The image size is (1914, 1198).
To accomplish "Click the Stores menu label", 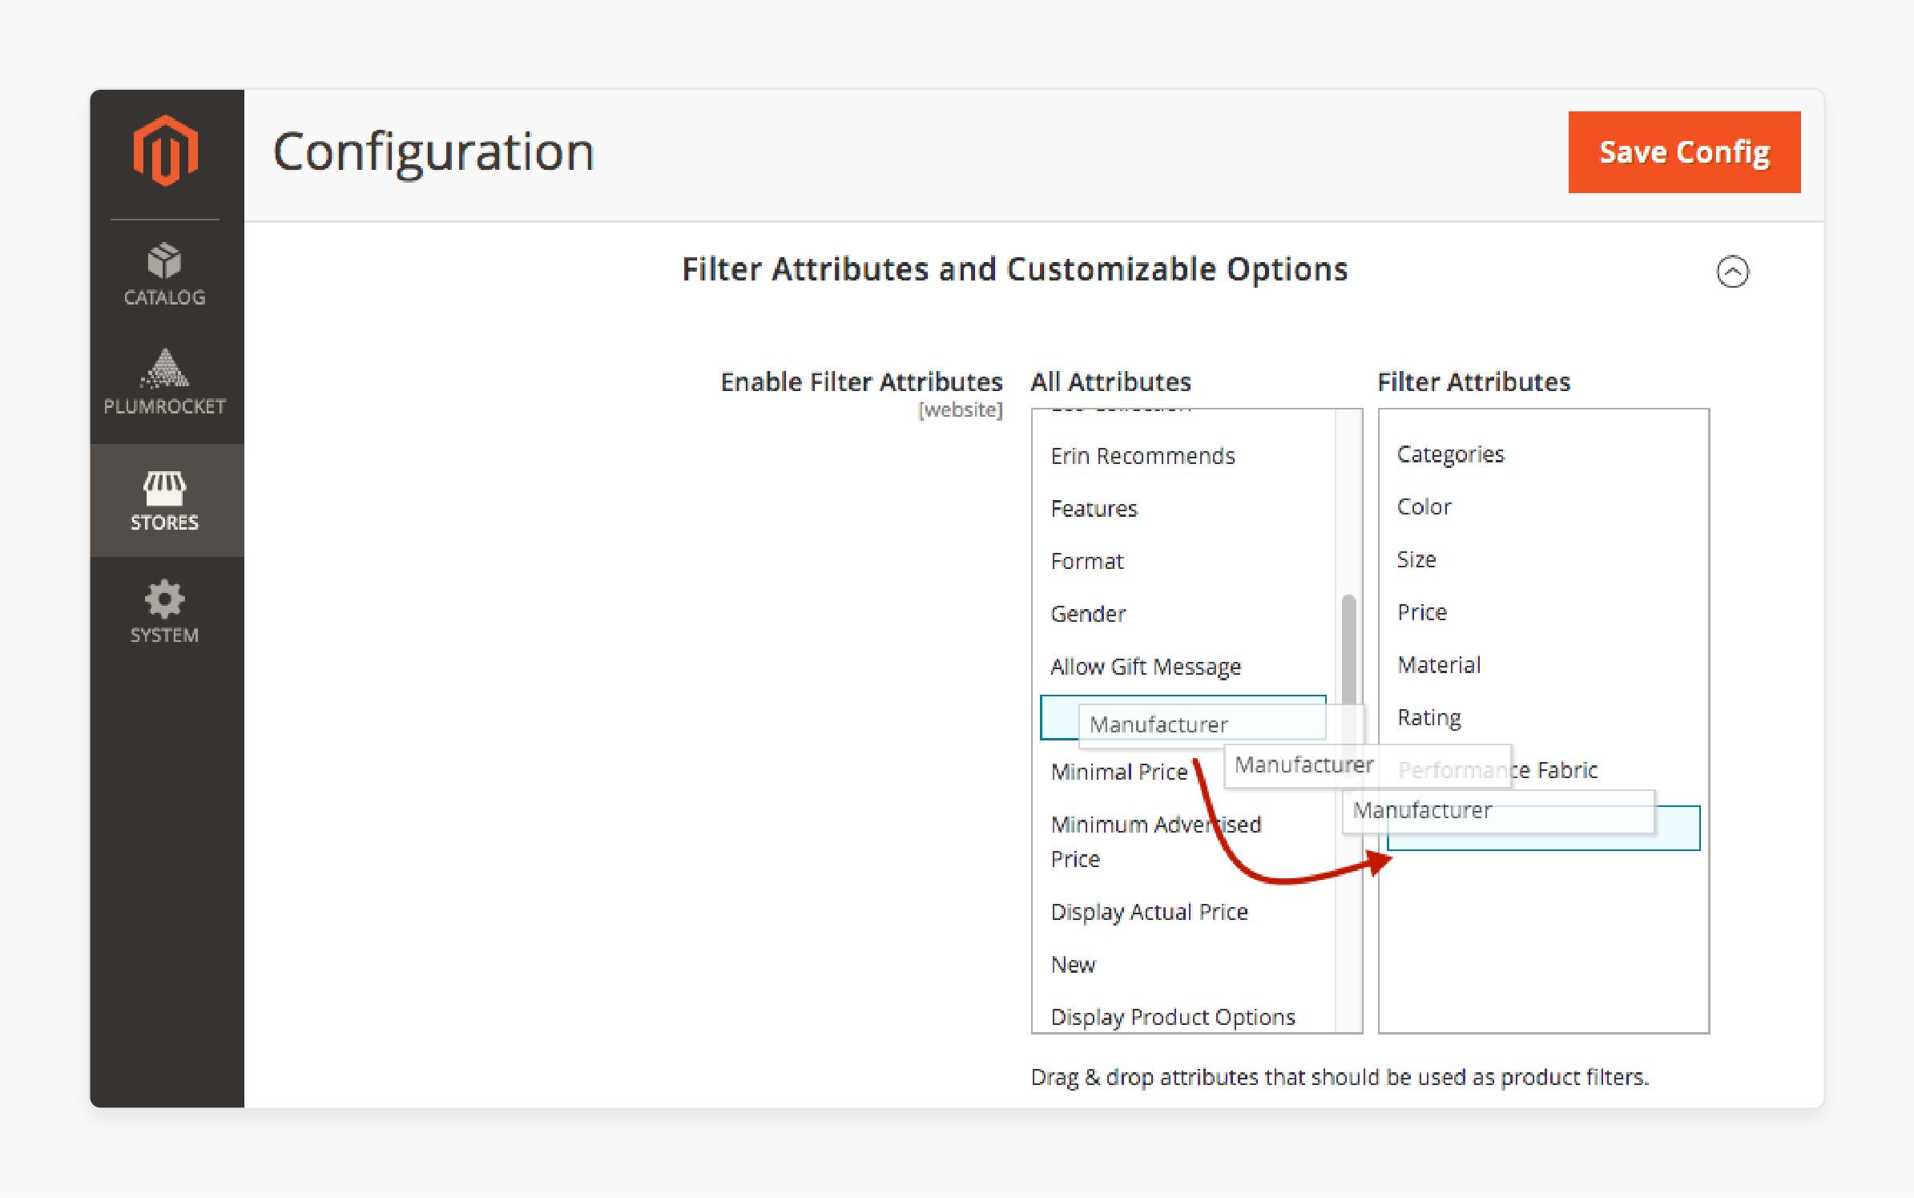I will coord(164,522).
